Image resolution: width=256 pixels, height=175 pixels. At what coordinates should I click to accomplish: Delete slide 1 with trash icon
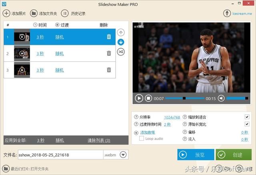[109, 37]
